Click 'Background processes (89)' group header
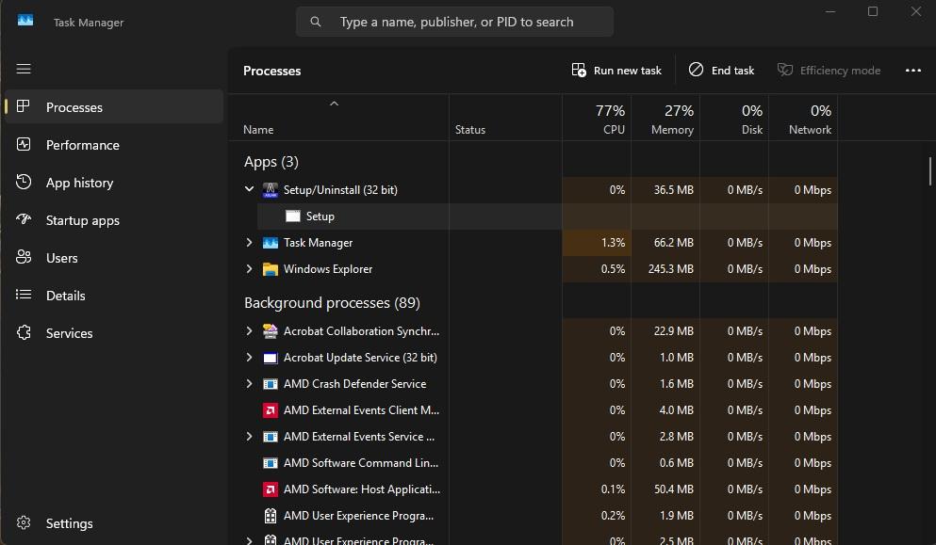Image resolution: width=936 pixels, height=545 pixels. (332, 303)
